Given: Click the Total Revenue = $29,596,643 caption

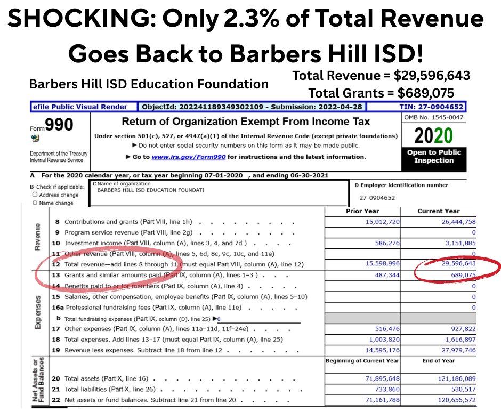Looking at the screenshot, I should [x=381, y=76].
